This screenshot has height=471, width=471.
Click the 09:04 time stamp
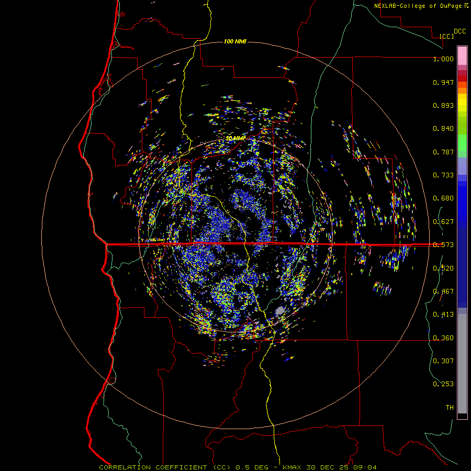[x=365, y=467]
